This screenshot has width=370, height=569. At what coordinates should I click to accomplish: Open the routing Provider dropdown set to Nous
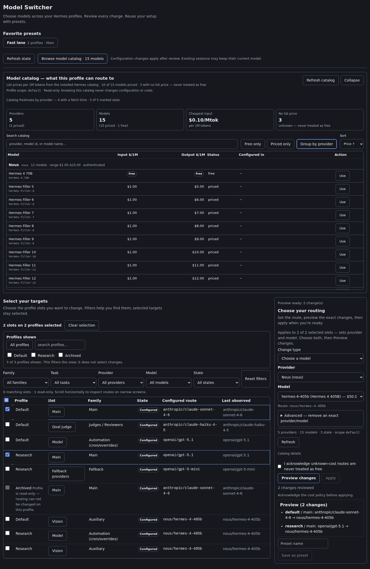pyautogui.click(x=321, y=377)
